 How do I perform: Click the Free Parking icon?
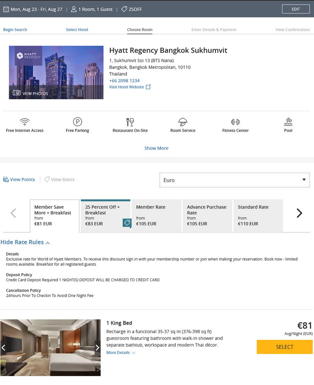(78, 122)
